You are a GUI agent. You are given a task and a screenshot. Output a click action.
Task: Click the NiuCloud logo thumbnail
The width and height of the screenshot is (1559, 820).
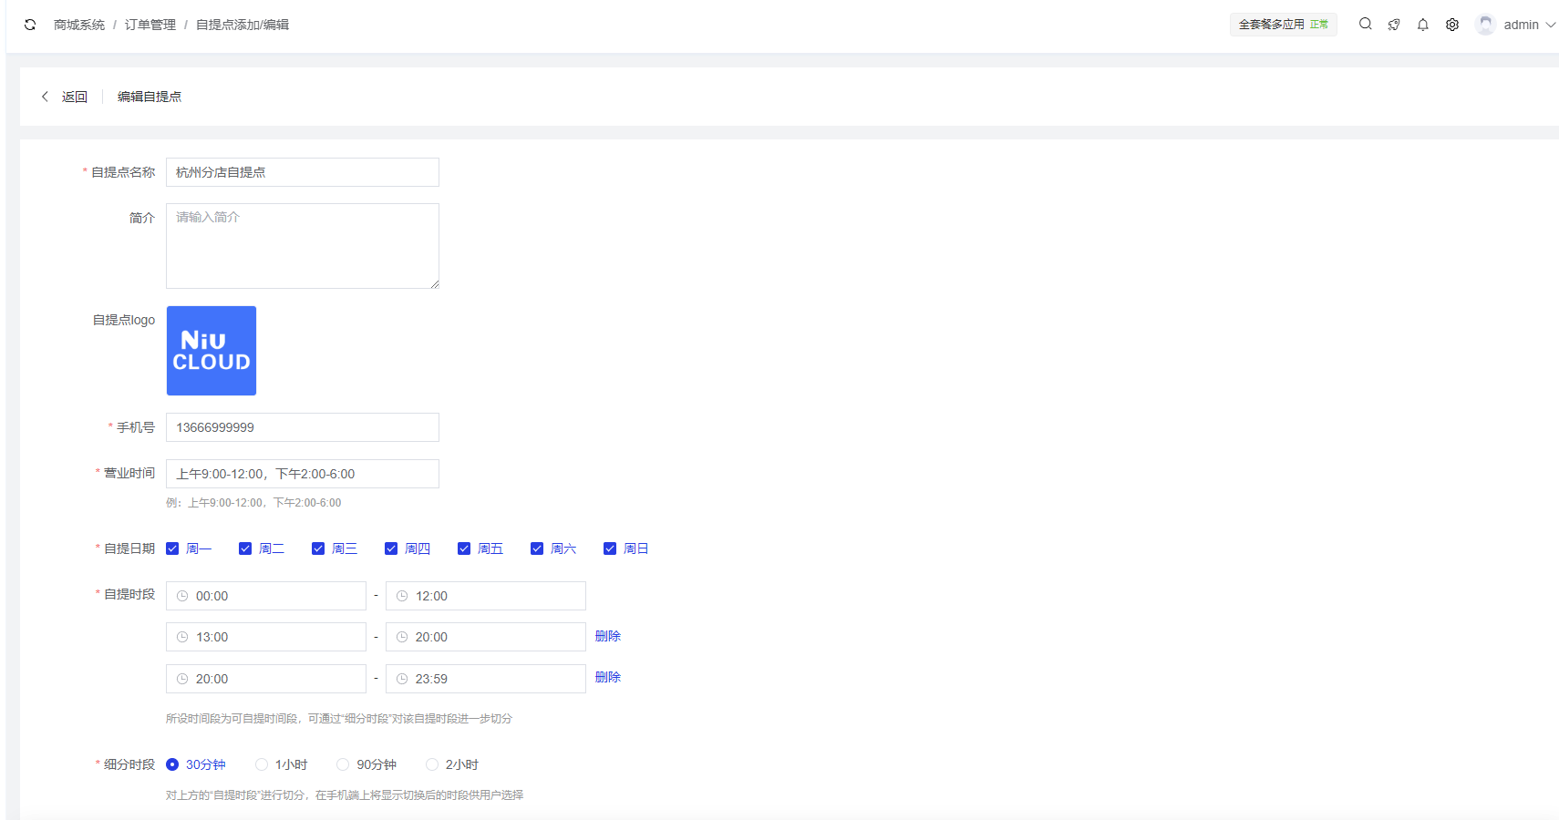(212, 351)
